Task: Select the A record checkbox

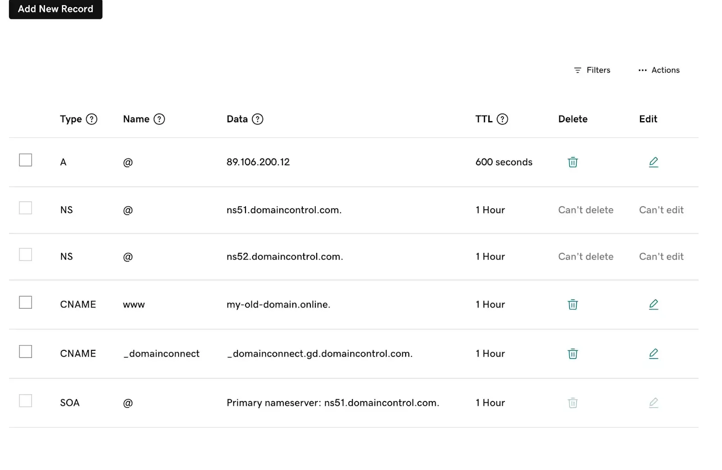Action: tap(25, 160)
